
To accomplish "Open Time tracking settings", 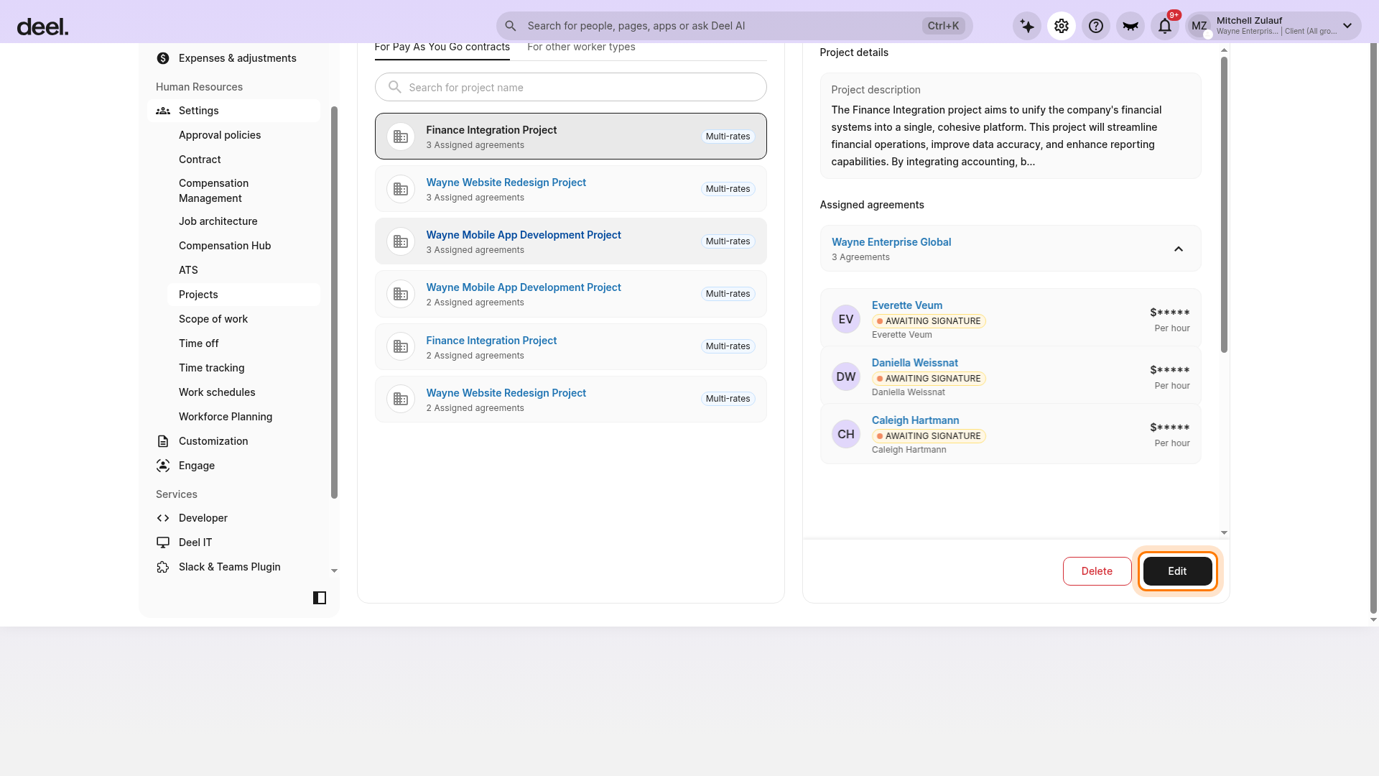I will point(211,368).
